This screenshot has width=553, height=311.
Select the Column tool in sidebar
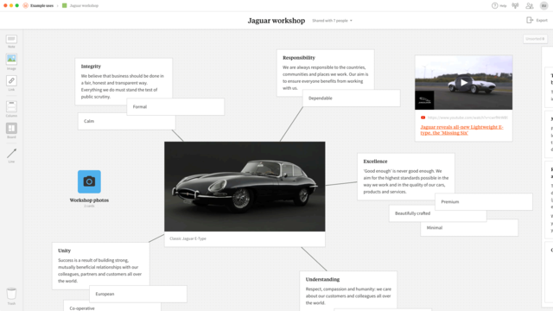tap(11, 109)
